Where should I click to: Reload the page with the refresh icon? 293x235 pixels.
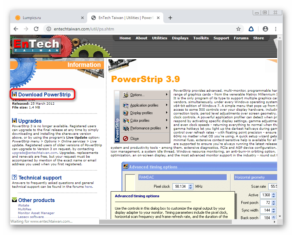click(x=36, y=29)
